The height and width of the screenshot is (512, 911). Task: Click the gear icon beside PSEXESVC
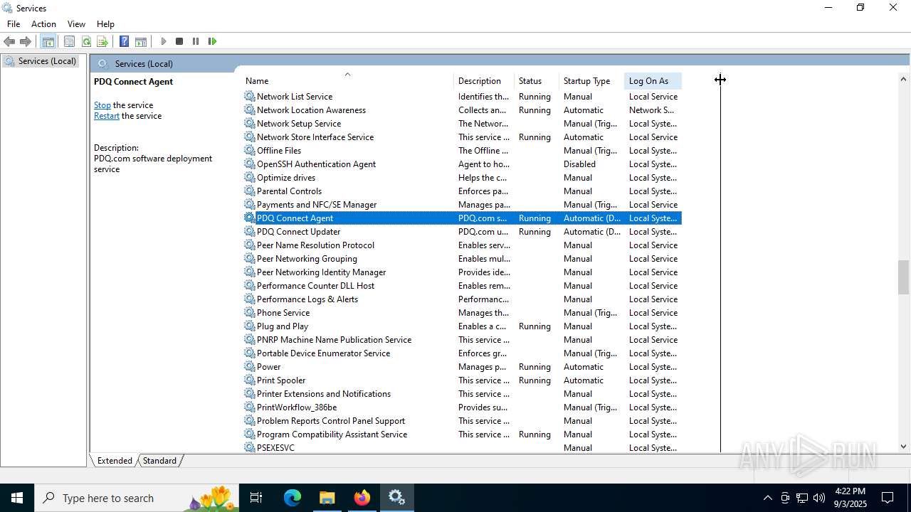[249, 447]
